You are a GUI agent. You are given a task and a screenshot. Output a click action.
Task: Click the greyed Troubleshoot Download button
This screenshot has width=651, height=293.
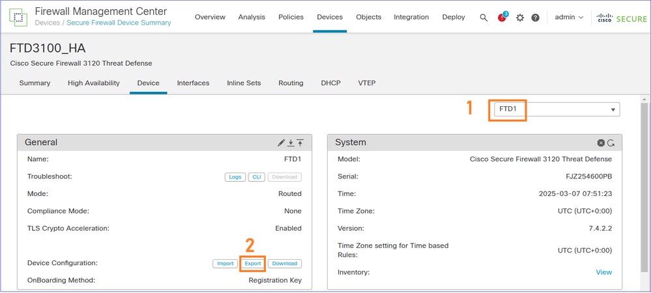click(284, 177)
